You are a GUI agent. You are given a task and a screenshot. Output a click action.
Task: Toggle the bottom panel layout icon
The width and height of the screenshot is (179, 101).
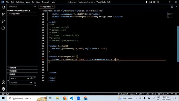point(150,2)
